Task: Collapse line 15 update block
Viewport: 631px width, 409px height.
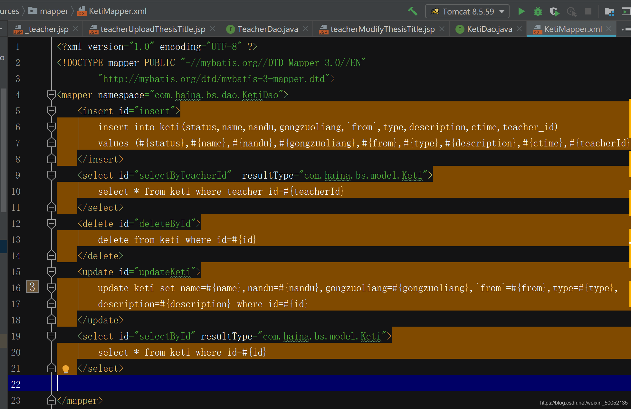Action: point(52,272)
